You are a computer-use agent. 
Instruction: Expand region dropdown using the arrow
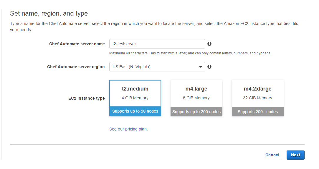[x=200, y=67]
